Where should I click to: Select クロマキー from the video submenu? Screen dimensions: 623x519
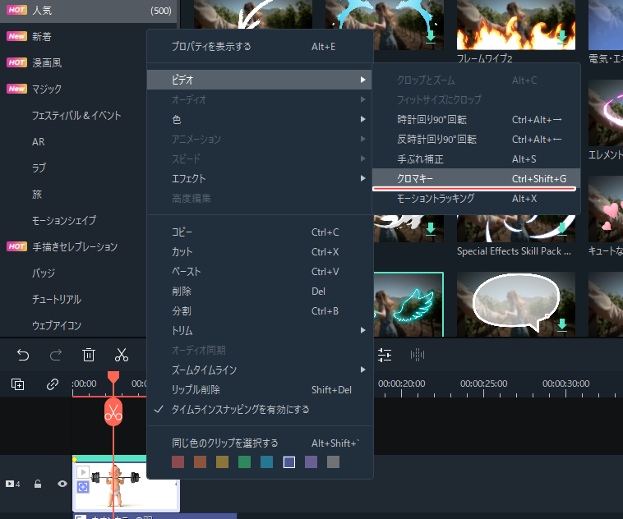point(476,178)
